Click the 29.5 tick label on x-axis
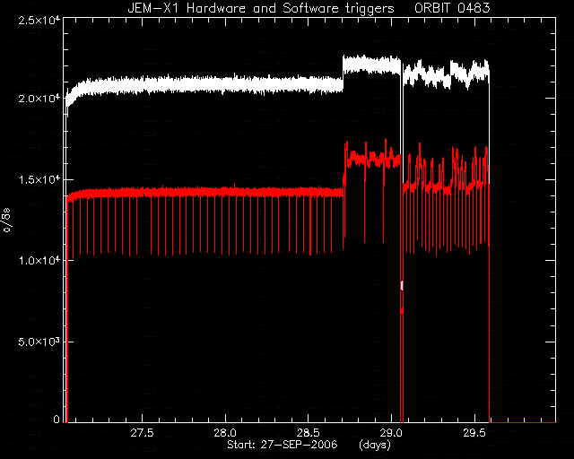This screenshot has height=459, width=574. pos(474,433)
